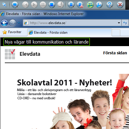Click the 'CD-ORD – nu med ordbok!' line
Image resolution: width=129 pixels, height=129 pixels.
(x=36, y=98)
